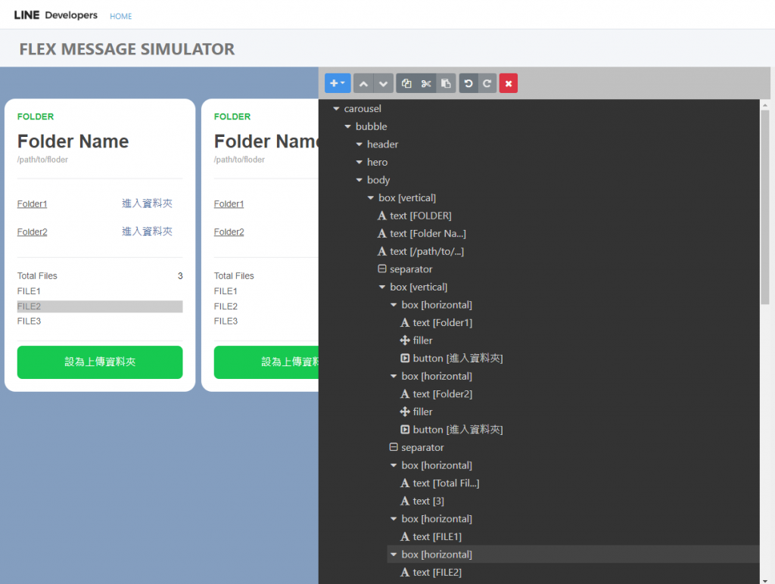Click Folder1 link in second bubble
The height and width of the screenshot is (584, 775).
point(229,204)
